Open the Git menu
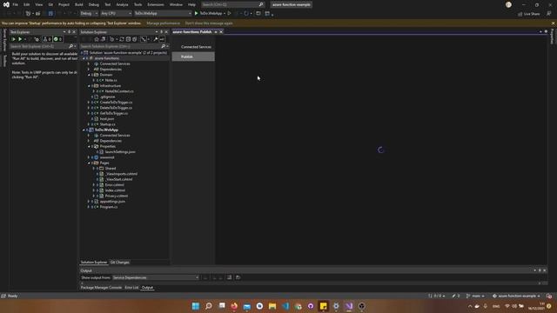Screen dimensions: 557x313 click(50, 4)
